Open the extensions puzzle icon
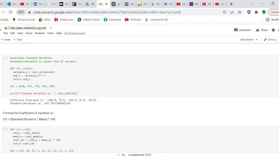Screen dimensions: 279x157 pos(256,12)
